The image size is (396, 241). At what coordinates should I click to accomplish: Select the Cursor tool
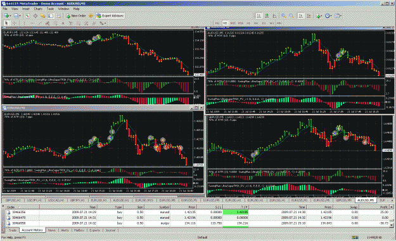point(7,23)
